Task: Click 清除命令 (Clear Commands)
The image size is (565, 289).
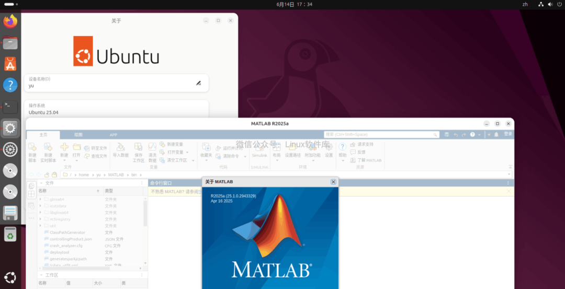Action: pyautogui.click(x=227, y=156)
